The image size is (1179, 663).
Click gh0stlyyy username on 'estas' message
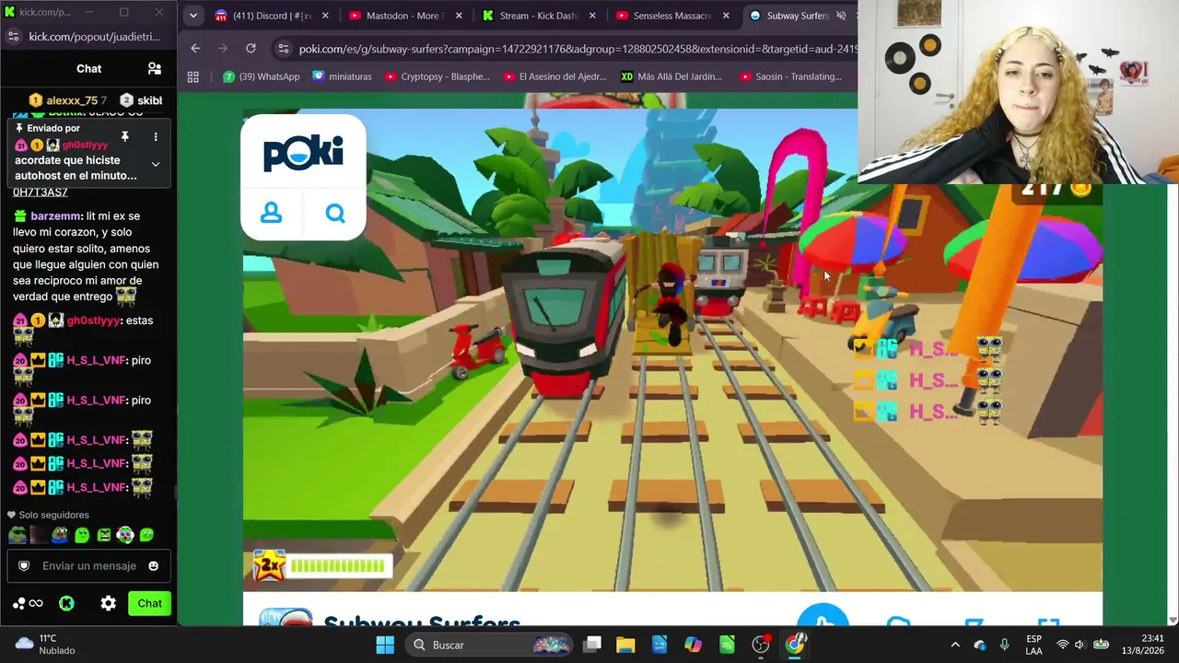click(x=93, y=320)
